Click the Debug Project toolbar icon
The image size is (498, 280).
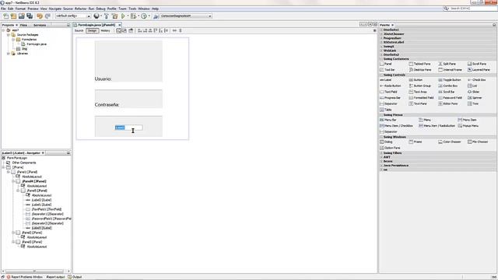133,16
